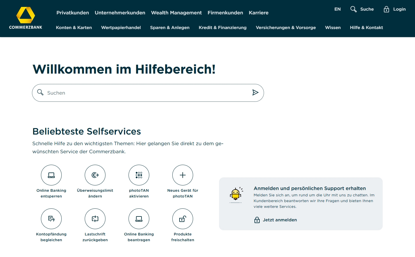Click the Suchen search input field
415x257 pixels.
point(148,93)
